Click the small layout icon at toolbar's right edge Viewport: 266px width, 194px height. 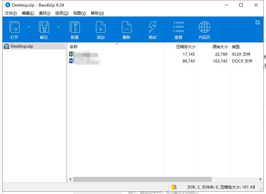(x=258, y=22)
